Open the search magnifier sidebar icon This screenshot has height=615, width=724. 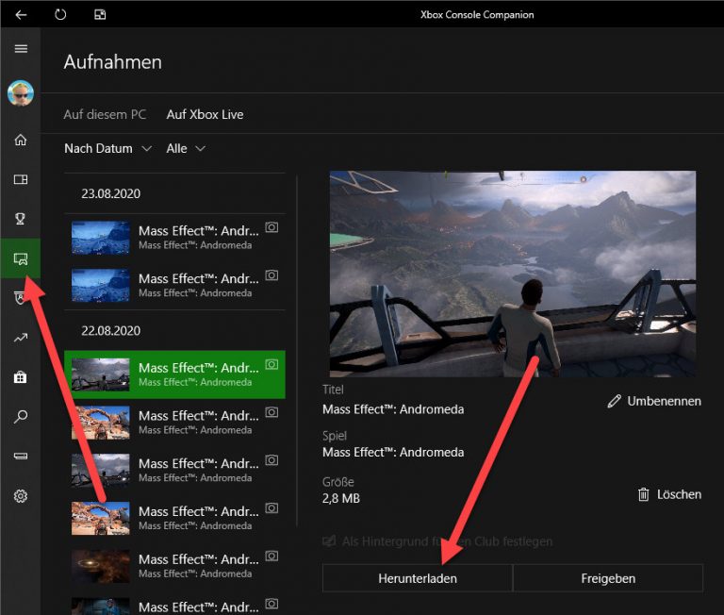[x=21, y=417]
